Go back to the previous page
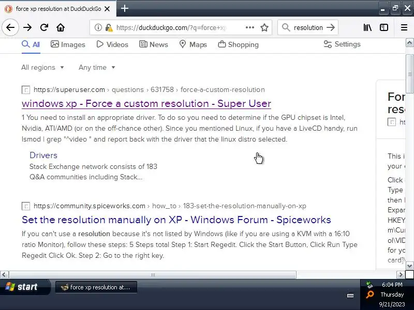This screenshot has height=310, width=414. click(10, 27)
